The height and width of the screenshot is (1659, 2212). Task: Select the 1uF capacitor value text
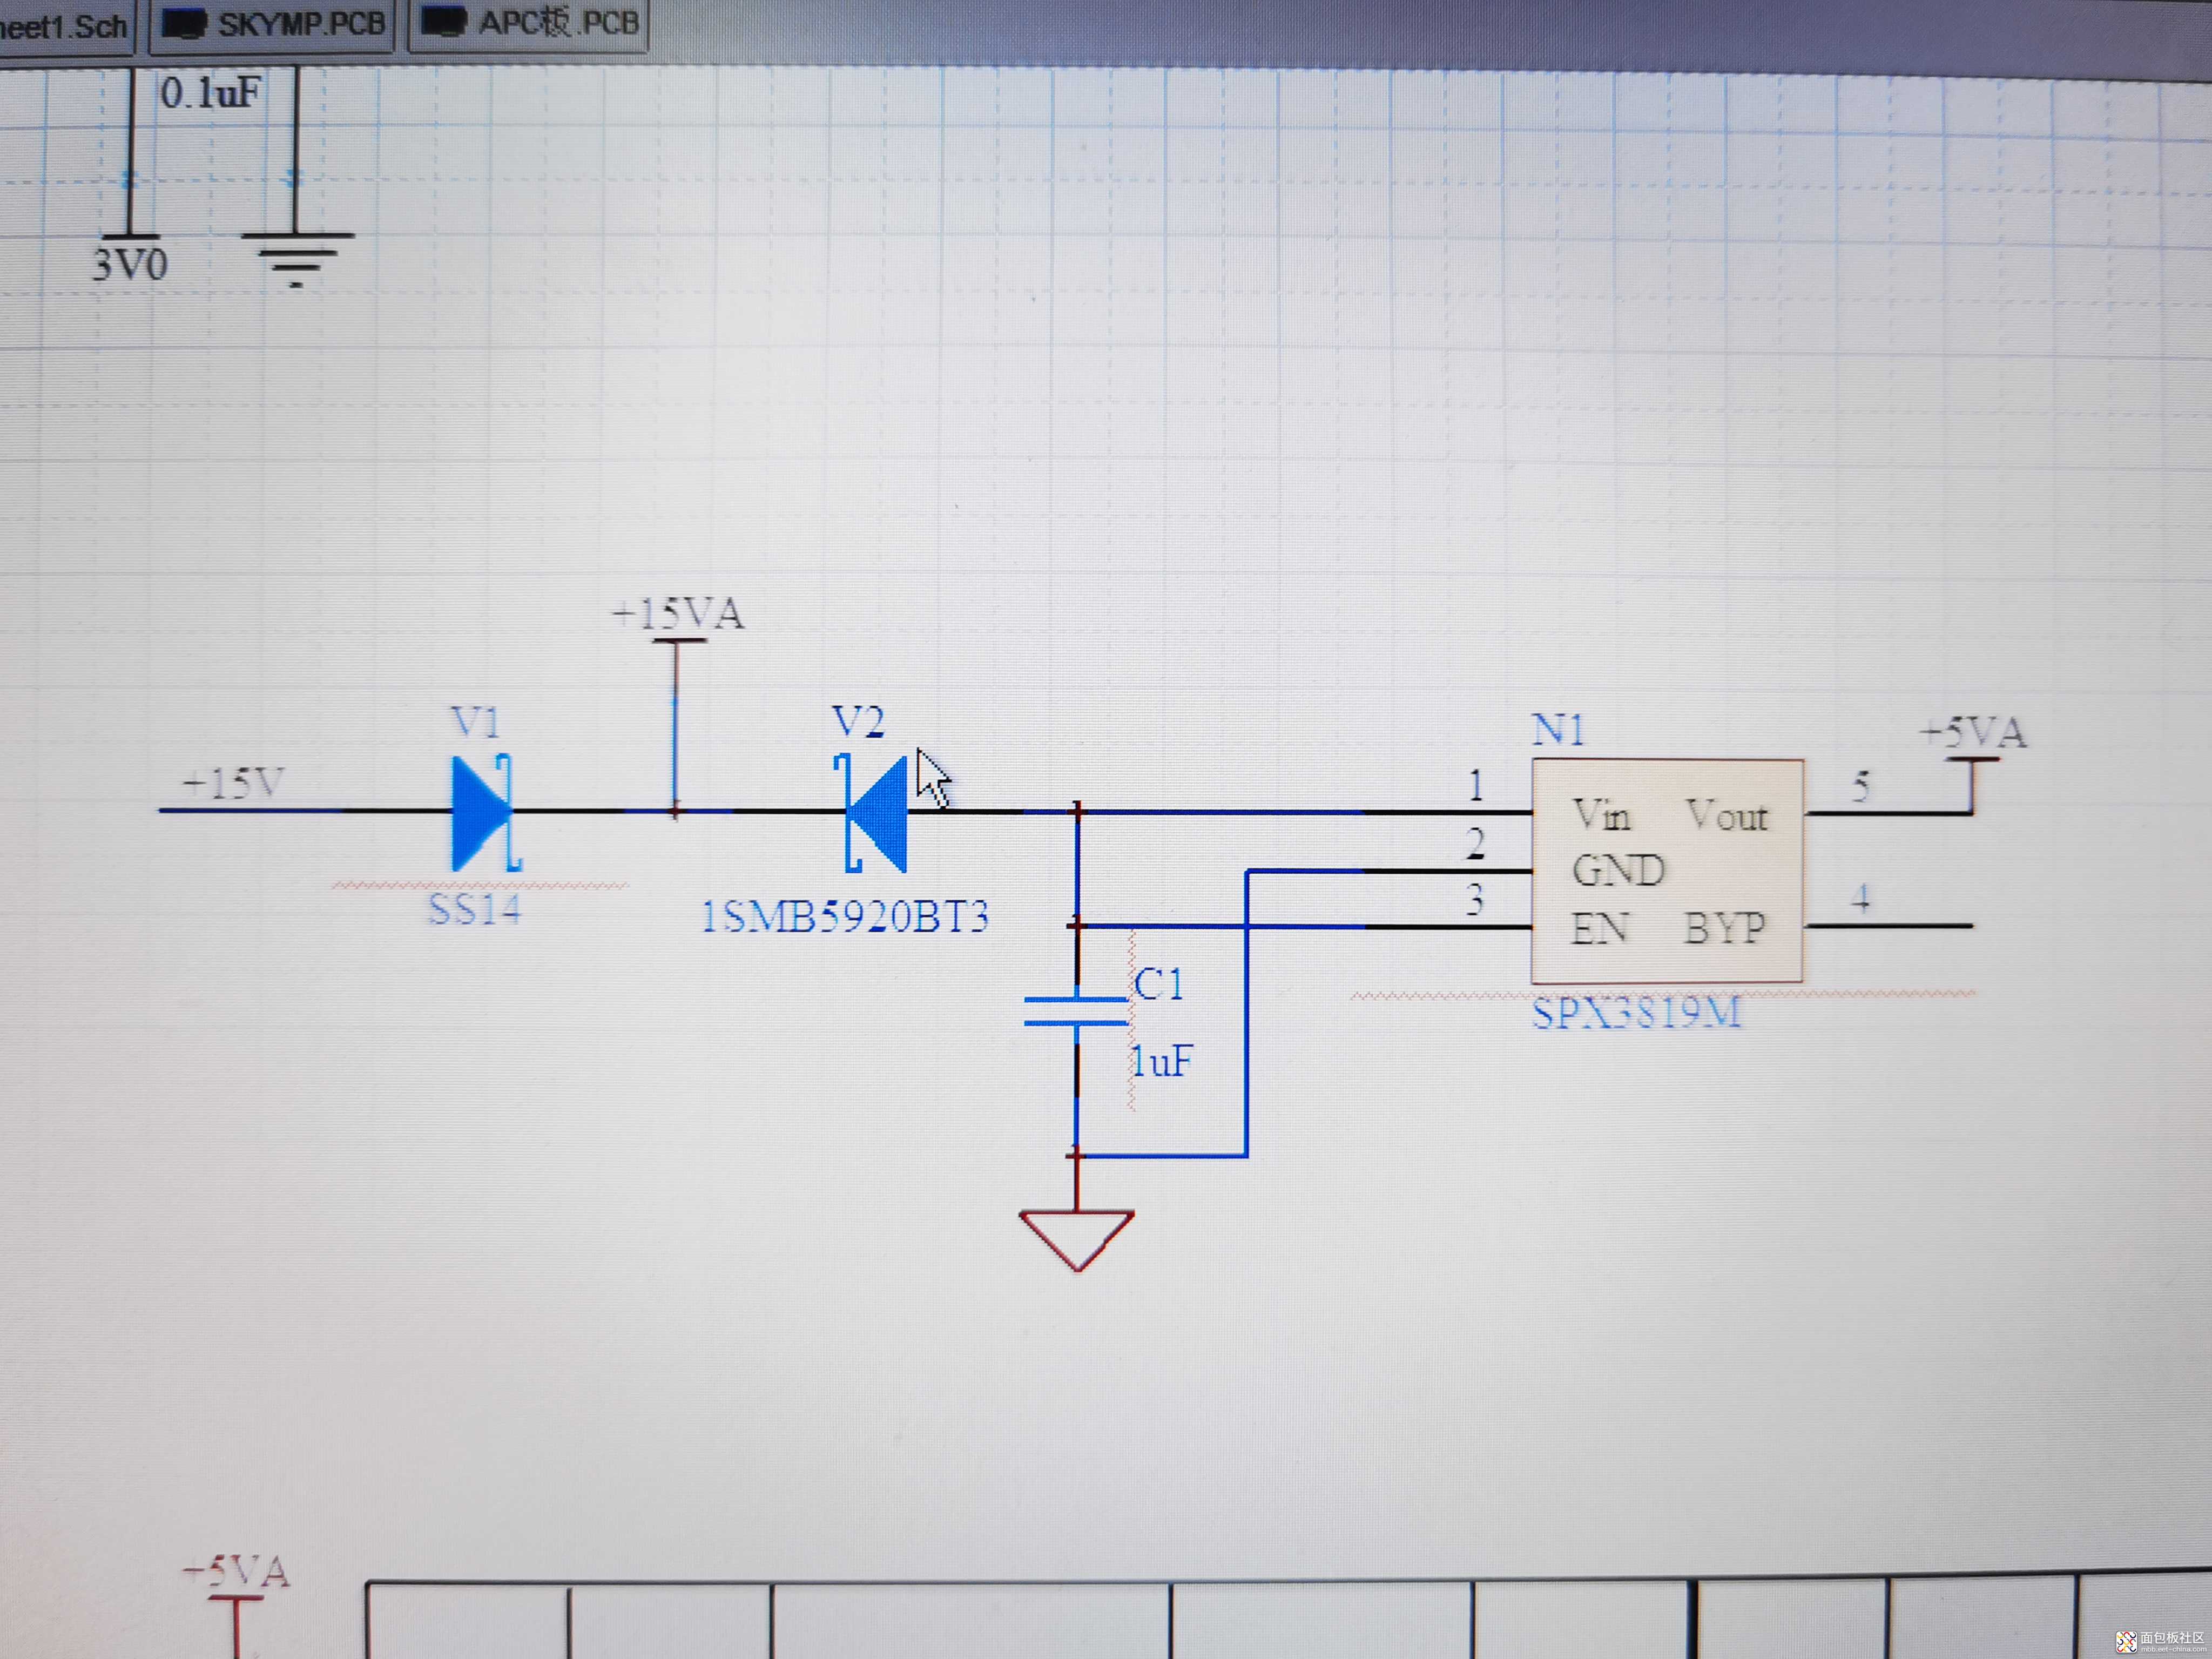[x=1161, y=1061]
